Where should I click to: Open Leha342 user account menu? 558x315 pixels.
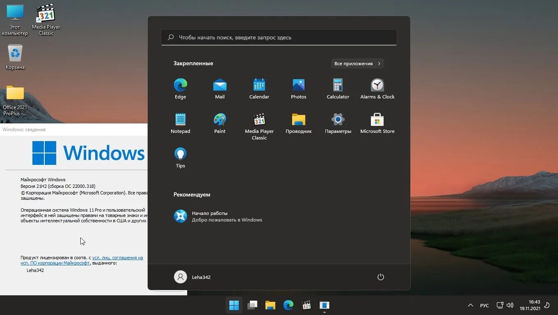[x=192, y=277]
